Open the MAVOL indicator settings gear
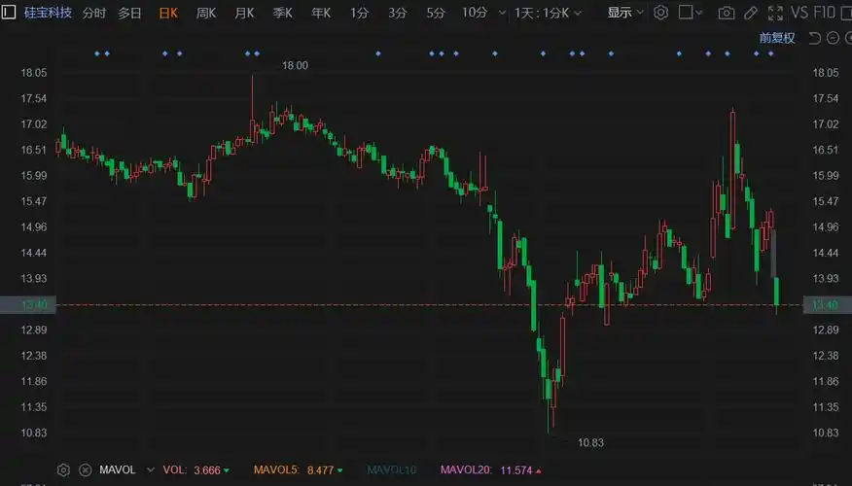This screenshot has height=486, width=852. 63,470
